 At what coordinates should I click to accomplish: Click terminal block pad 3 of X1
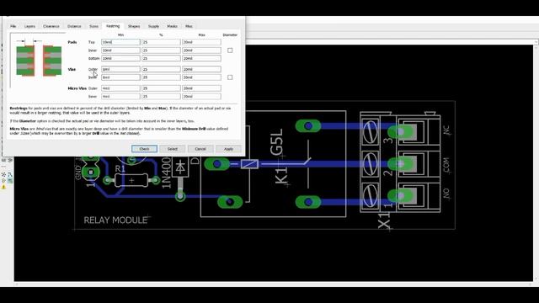tap(401, 131)
